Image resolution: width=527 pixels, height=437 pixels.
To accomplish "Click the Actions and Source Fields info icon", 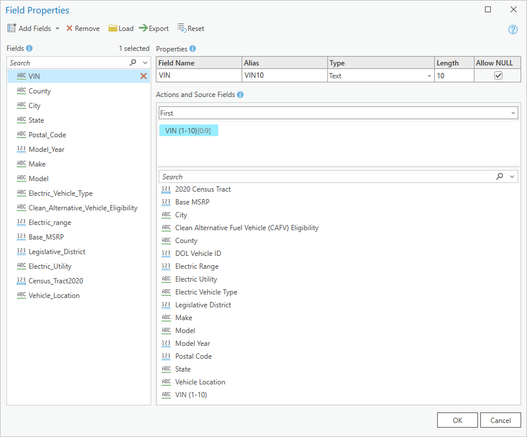I will coord(240,95).
